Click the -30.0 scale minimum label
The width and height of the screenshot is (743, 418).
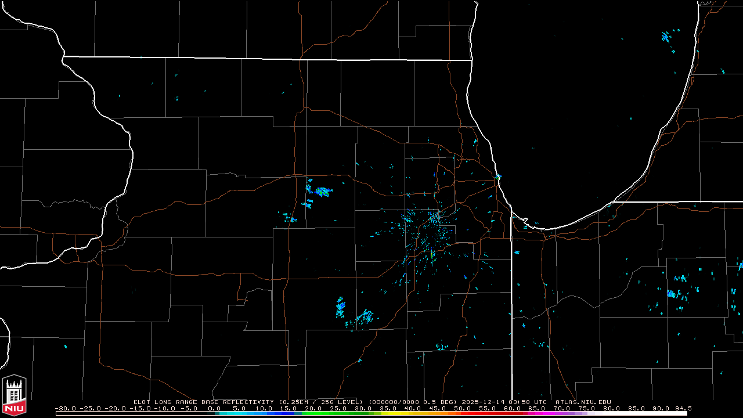[x=65, y=408]
